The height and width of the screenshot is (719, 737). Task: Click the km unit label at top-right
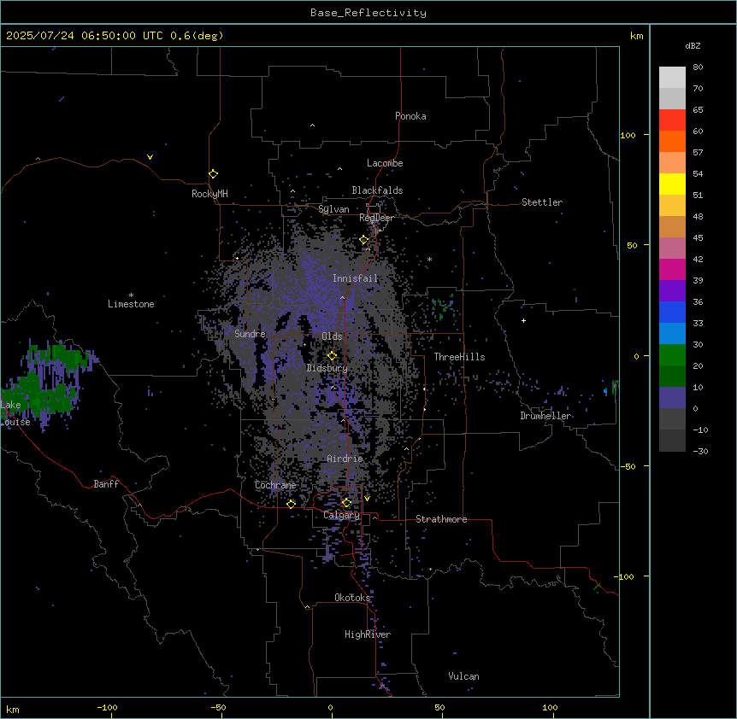[x=637, y=36]
